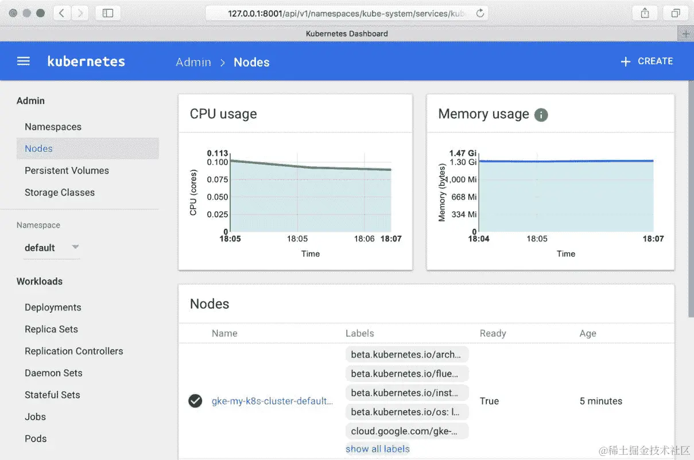The width and height of the screenshot is (694, 460).
Task: Click show all labels link
Action: click(x=378, y=449)
